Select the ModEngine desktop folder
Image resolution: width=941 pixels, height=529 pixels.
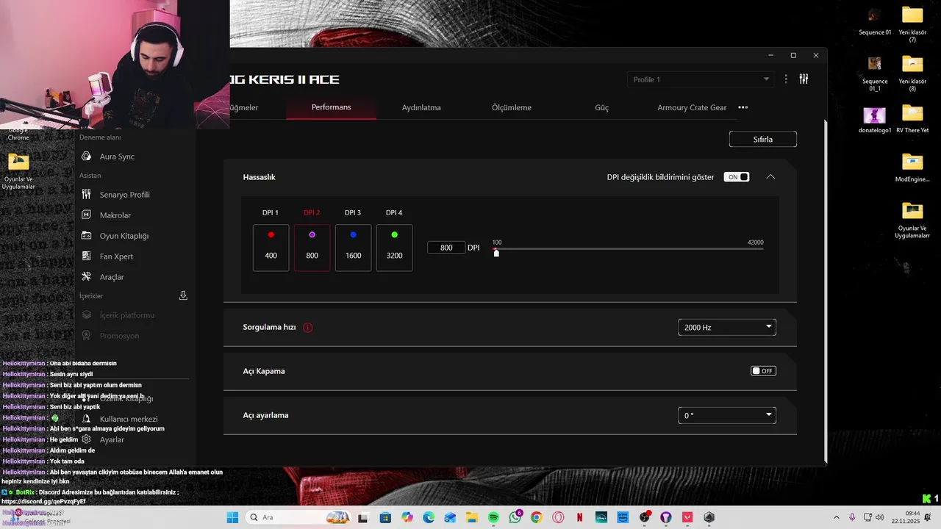[x=912, y=168]
